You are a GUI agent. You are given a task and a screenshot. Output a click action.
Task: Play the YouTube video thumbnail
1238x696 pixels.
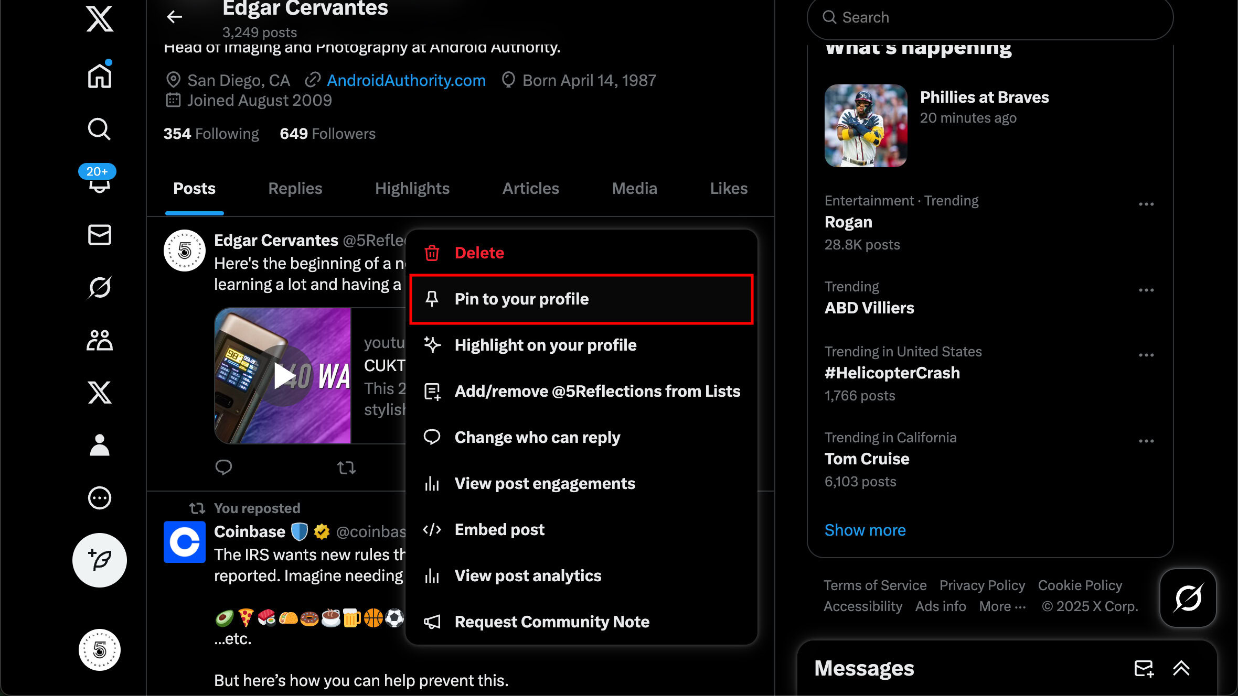(283, 375)
